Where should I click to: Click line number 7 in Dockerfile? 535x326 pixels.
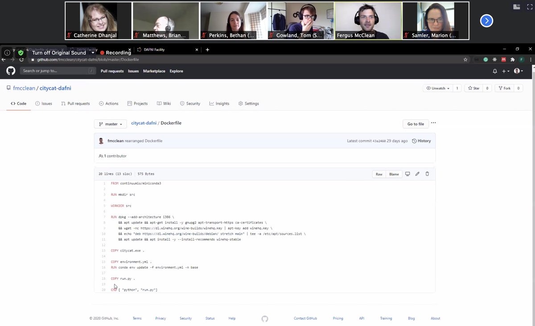pos(104,217)
